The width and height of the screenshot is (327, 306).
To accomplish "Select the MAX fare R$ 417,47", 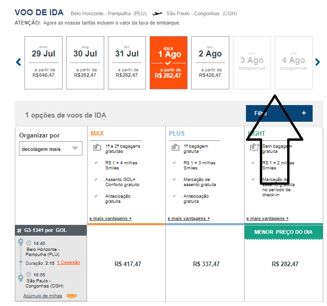I will (128, 264).
